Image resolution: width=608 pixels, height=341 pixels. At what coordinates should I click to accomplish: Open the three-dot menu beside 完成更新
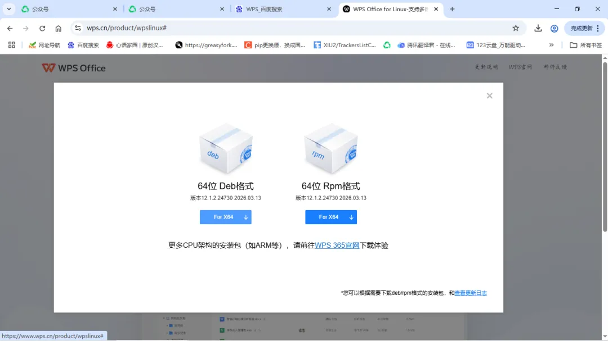[598, 28]
